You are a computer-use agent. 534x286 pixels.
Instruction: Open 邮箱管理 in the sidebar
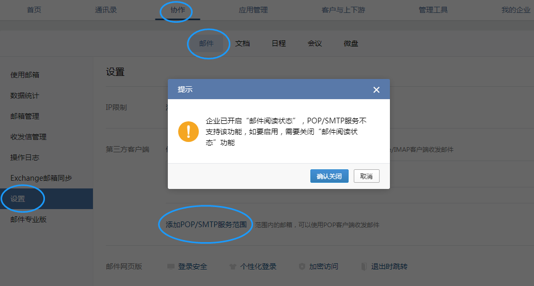(25, 116)
